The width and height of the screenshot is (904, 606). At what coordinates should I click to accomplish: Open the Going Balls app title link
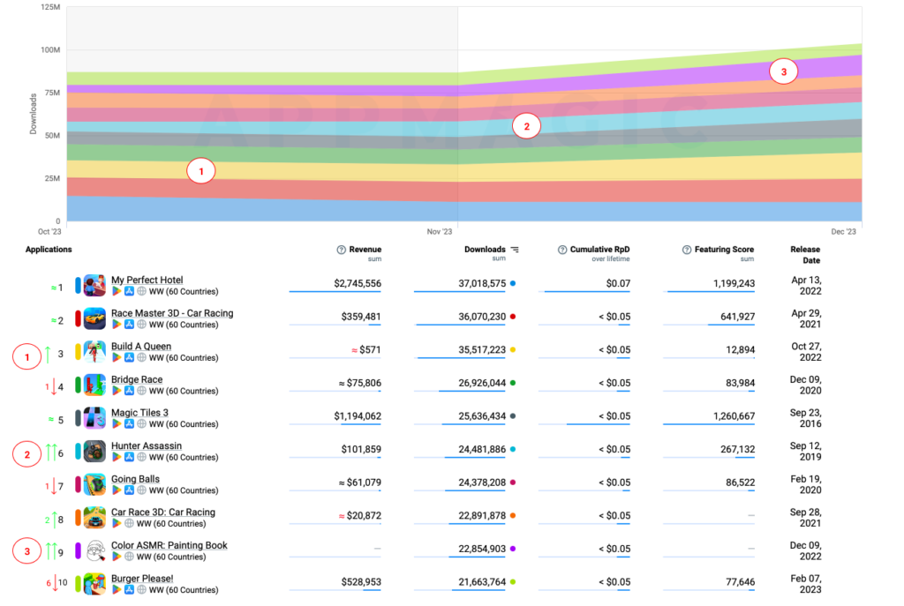(135, 479)
